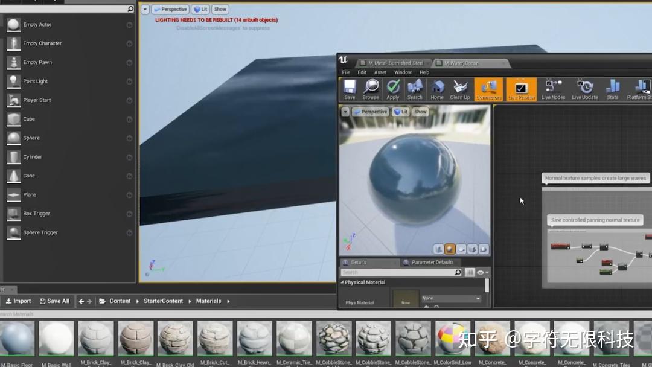Toggle the Connectors option off
The width and height of the screenshot is (652, 367).
[488, 89]
